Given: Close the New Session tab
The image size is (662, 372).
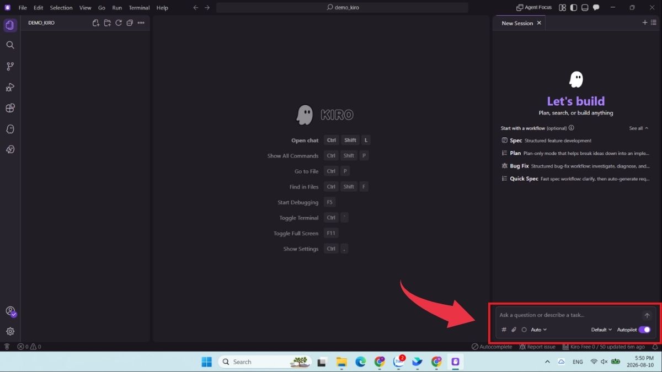Looking at the screenshot, I should click(x=539, y=23).
